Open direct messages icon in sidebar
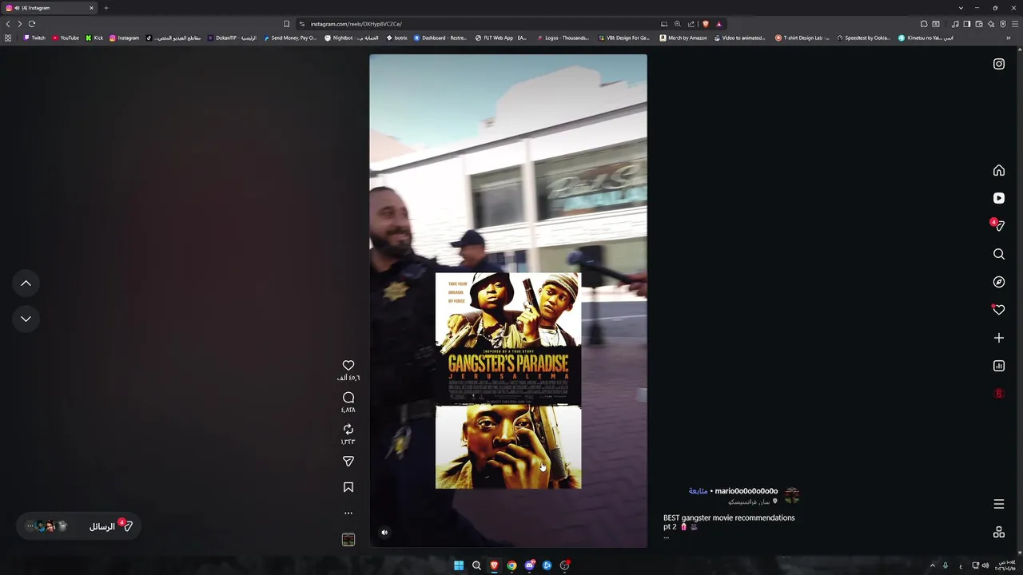This screenshot has width=1023, height=575. (999, 226)
